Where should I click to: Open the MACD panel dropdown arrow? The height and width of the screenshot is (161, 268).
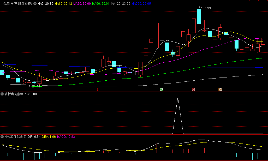[2, 137]
